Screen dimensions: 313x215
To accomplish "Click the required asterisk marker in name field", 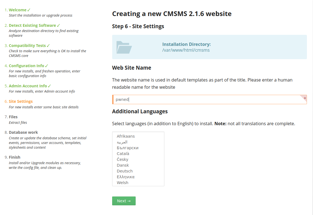I will 305,98.
